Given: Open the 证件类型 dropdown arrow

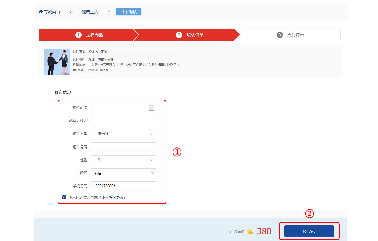Looking at the screenshot, I should pos(152,134).
